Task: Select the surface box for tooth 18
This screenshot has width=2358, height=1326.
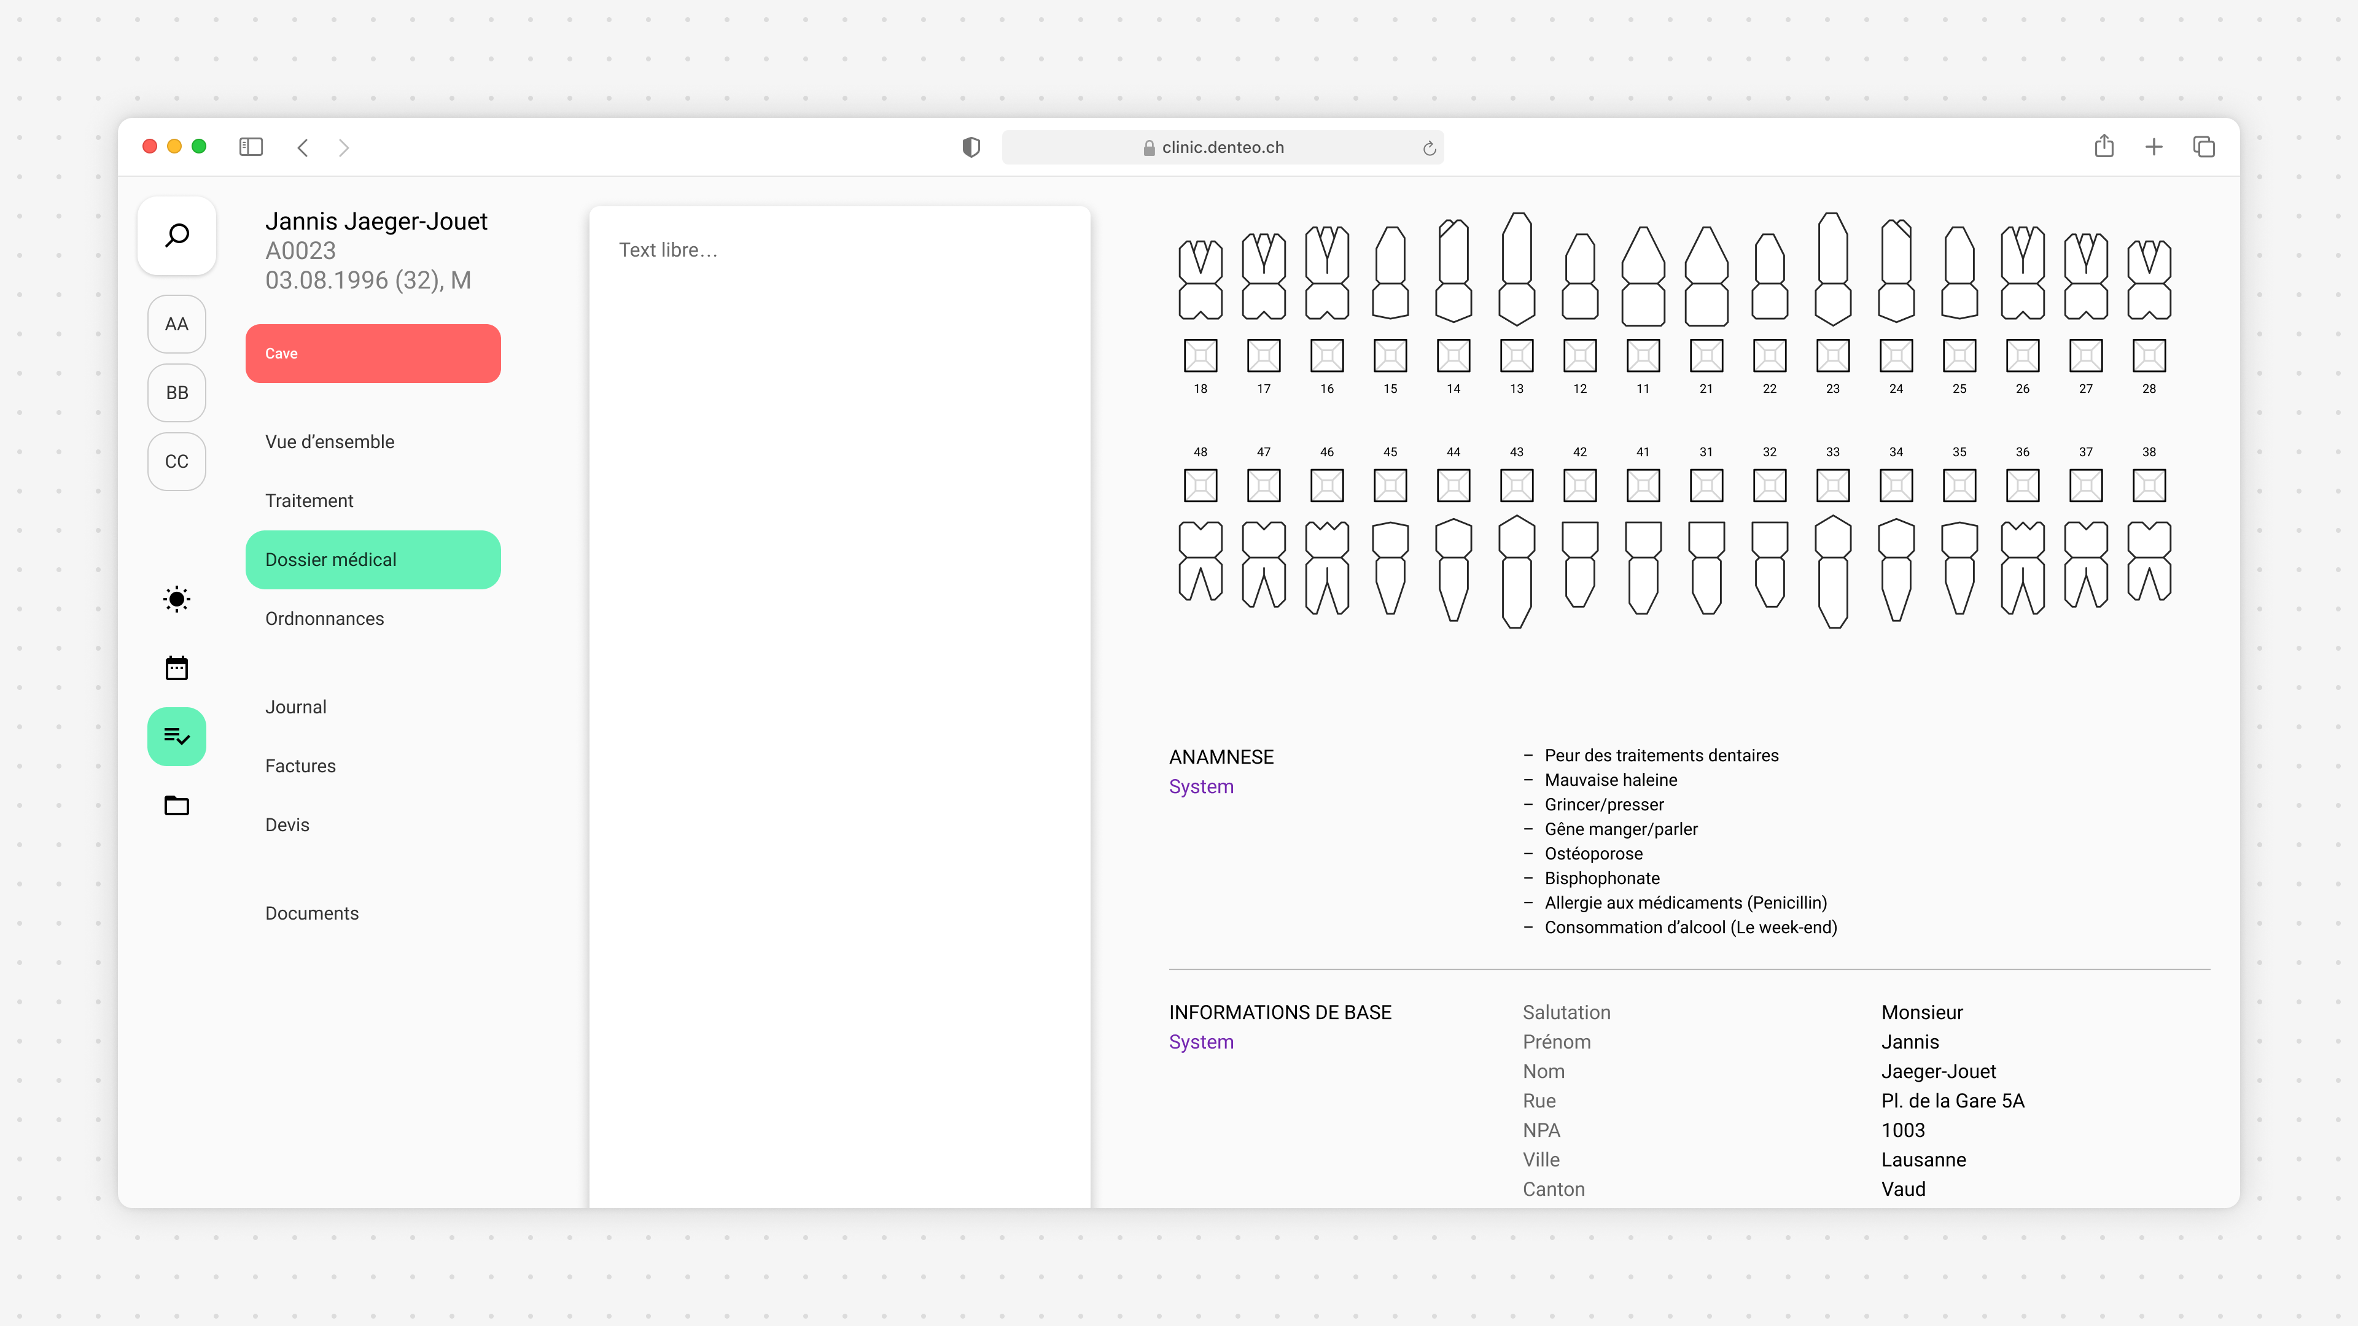Action: coord(1200,355)
